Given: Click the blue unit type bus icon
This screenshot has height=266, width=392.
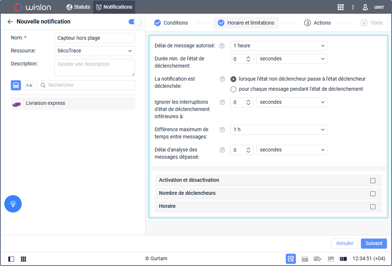Looking at the screenshot, I should click(16, 85).
